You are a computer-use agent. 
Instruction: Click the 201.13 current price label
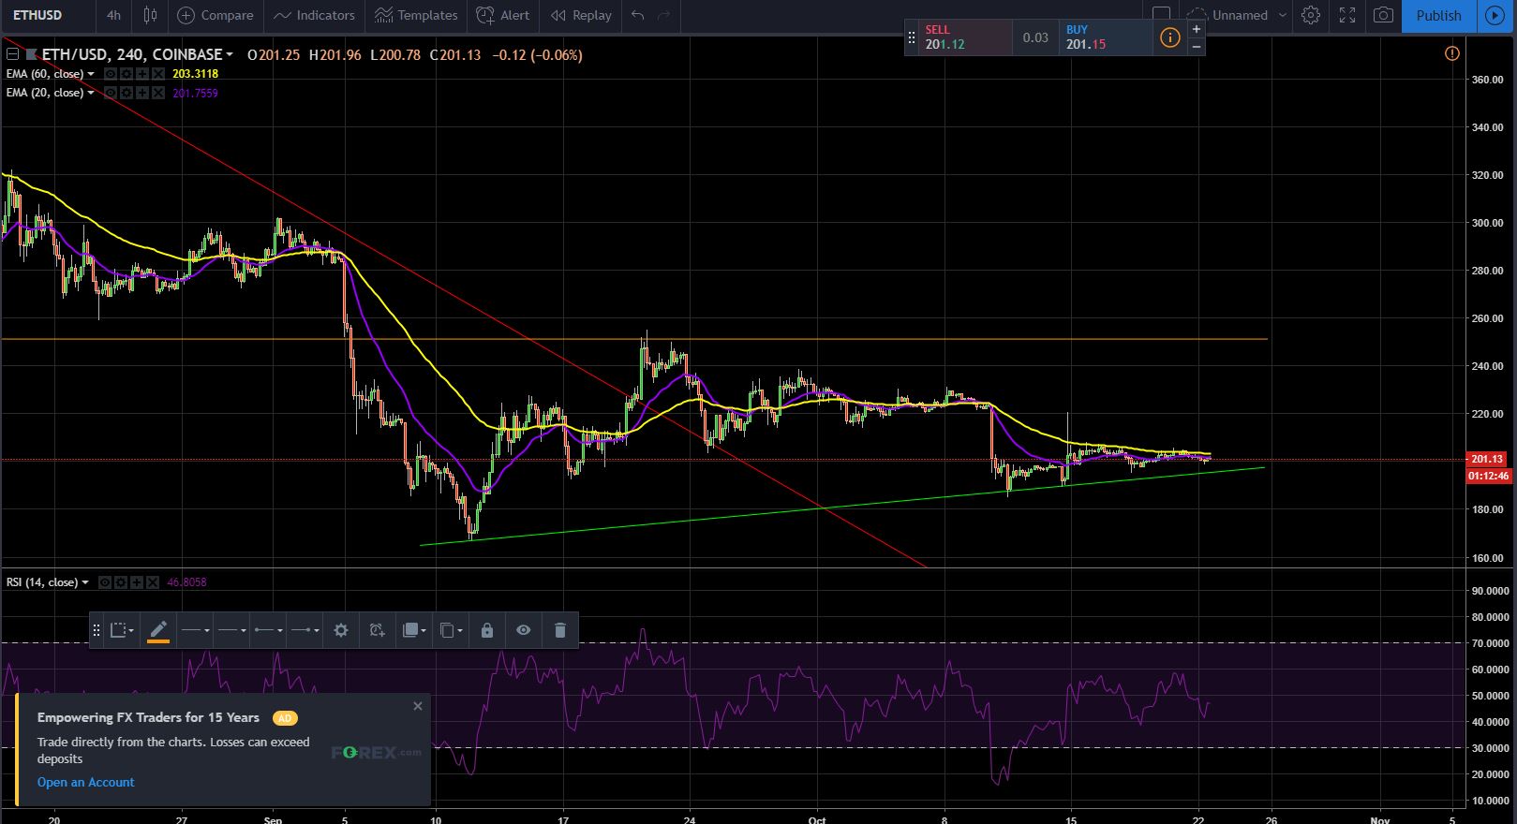coord(1488,459)
